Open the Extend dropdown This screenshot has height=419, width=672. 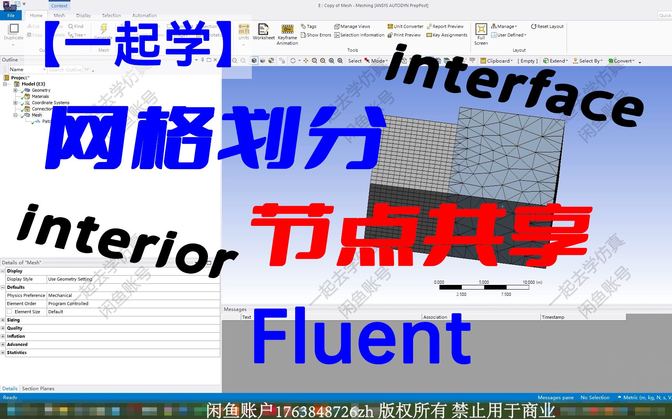(556, 61)
